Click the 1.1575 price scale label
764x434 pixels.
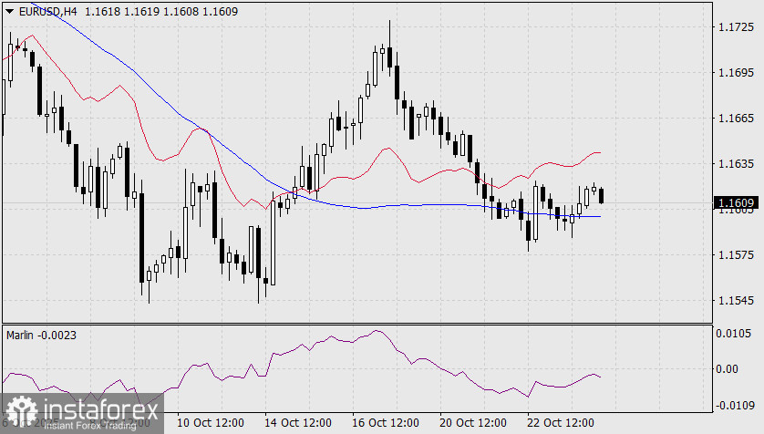736,254
